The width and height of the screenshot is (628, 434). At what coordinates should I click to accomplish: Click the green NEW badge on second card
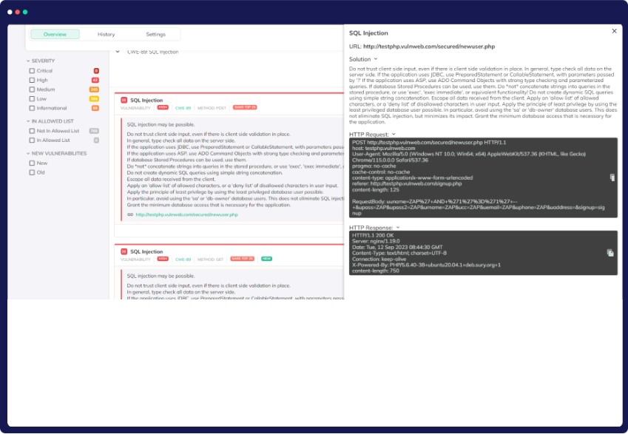point(266,259)
